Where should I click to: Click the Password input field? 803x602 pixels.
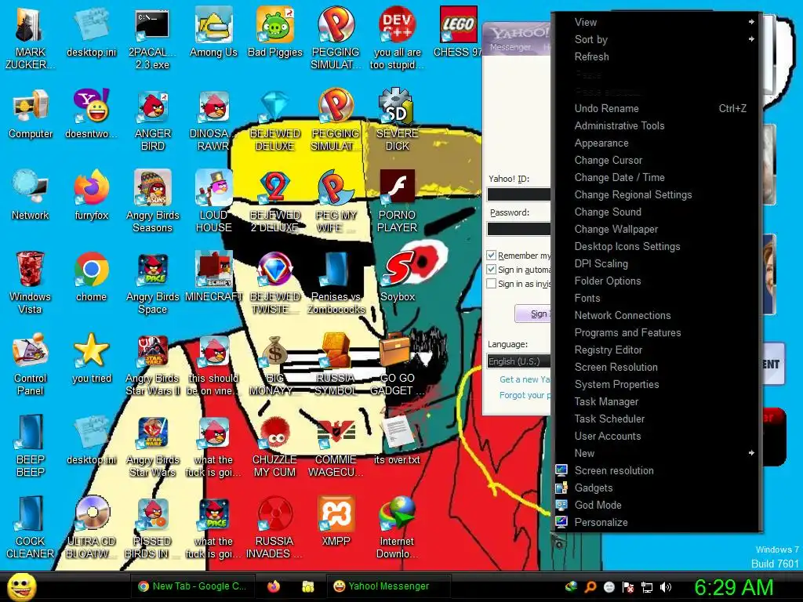click(519, 229)
